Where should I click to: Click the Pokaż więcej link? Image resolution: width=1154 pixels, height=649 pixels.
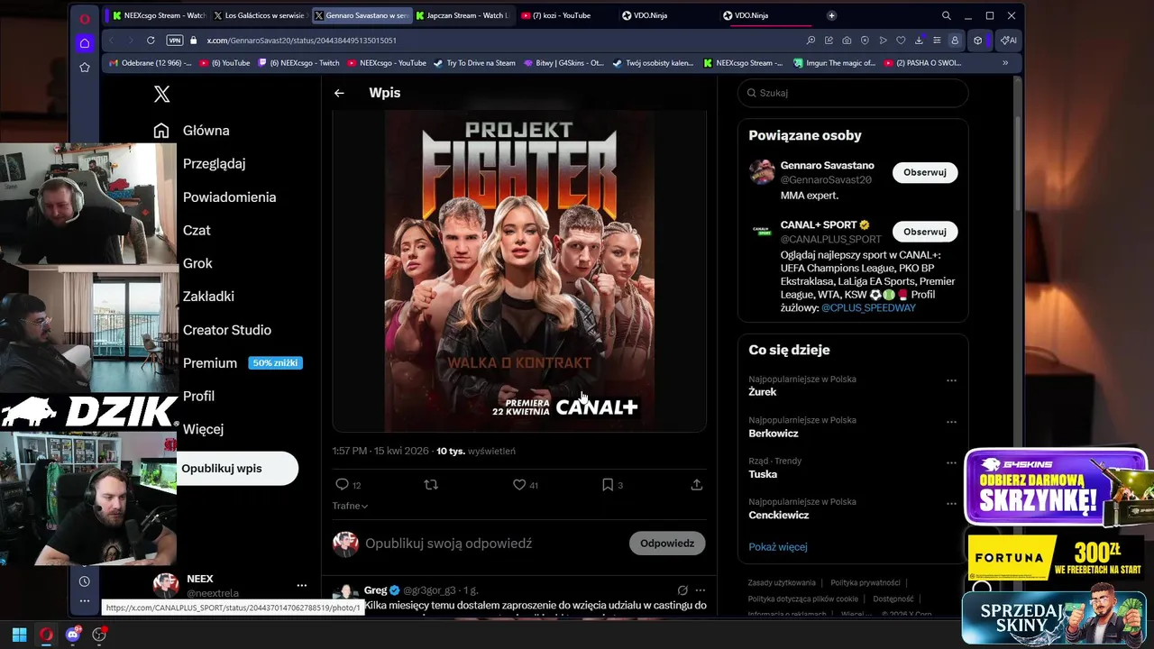777,547
